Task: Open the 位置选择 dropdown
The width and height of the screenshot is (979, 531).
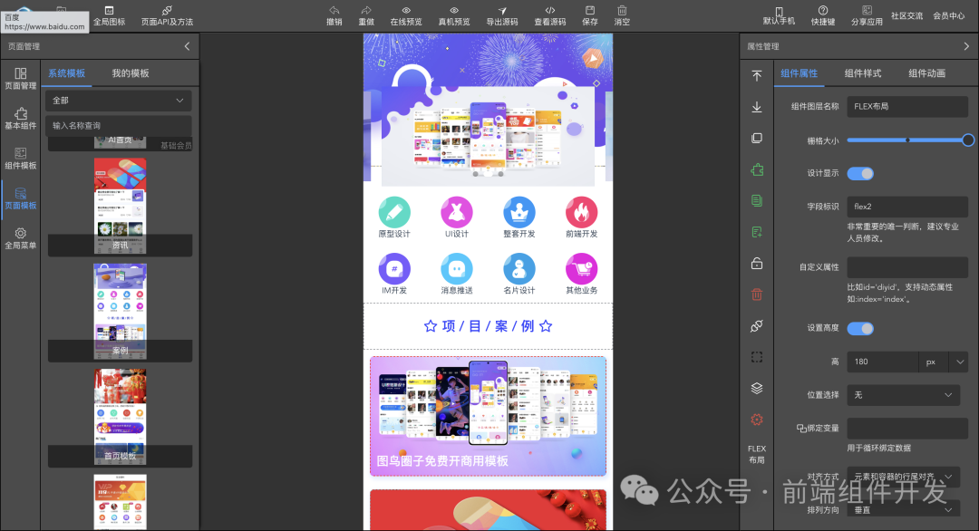Action: pyautogui.click(x=903, y=395)
